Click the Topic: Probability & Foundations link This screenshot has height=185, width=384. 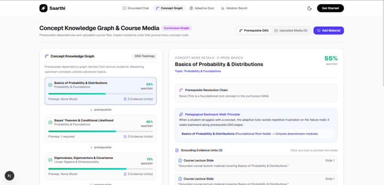coord(198,71)
